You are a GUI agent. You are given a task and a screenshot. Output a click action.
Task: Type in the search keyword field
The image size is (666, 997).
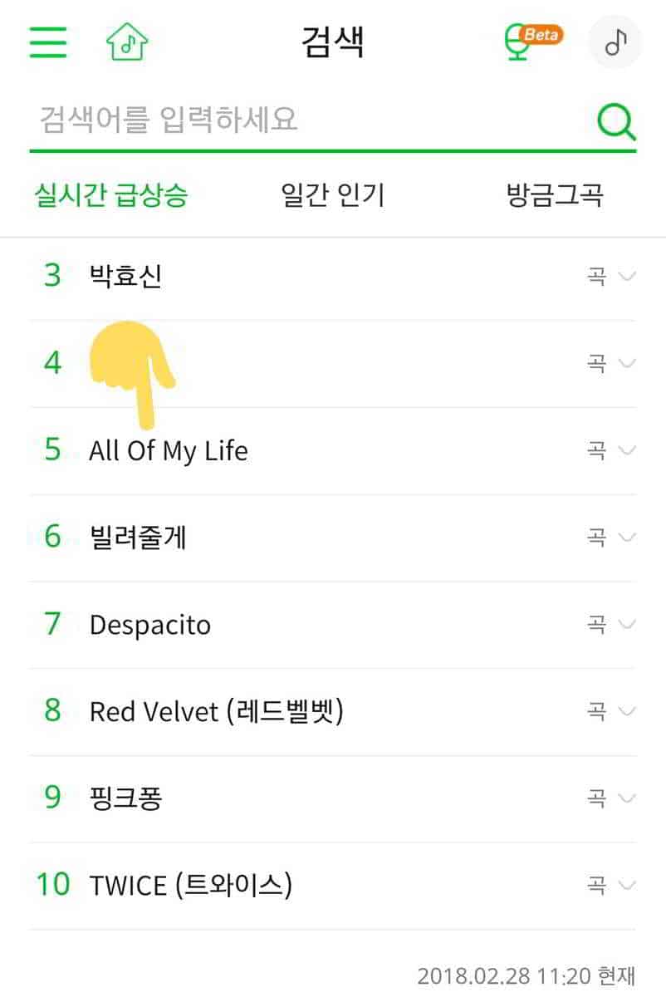(307, 120)
